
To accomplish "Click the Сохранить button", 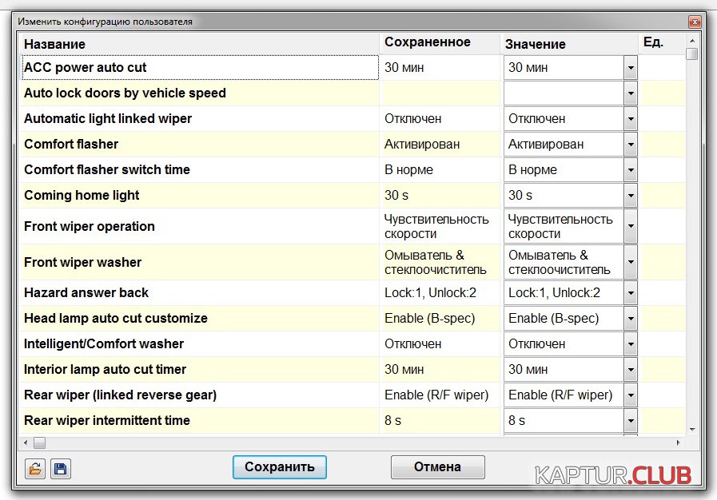I will (x=280, y=467).
